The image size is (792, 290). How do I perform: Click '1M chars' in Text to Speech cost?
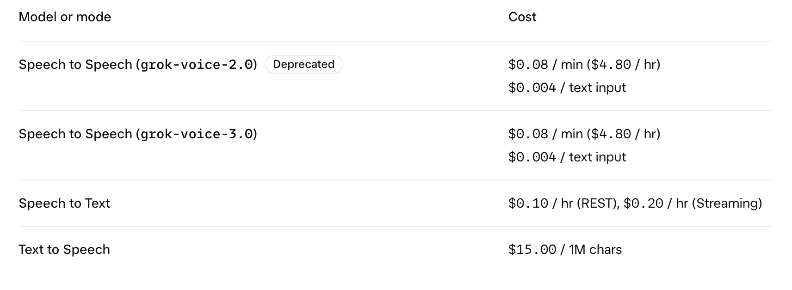coord(595,249)
